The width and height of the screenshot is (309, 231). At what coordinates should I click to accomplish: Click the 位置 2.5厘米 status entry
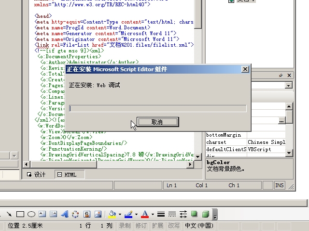[x=25, y=226]
